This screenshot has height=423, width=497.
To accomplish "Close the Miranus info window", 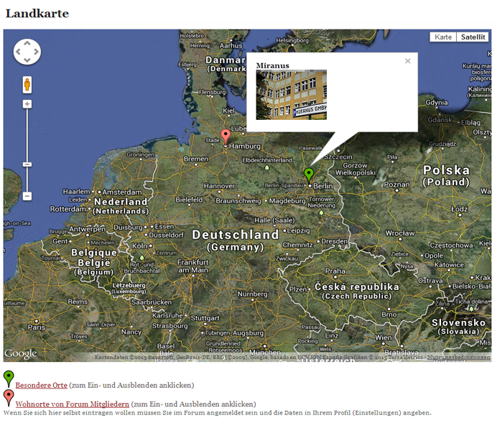I will pyautogui.click(x=408, y=61).
